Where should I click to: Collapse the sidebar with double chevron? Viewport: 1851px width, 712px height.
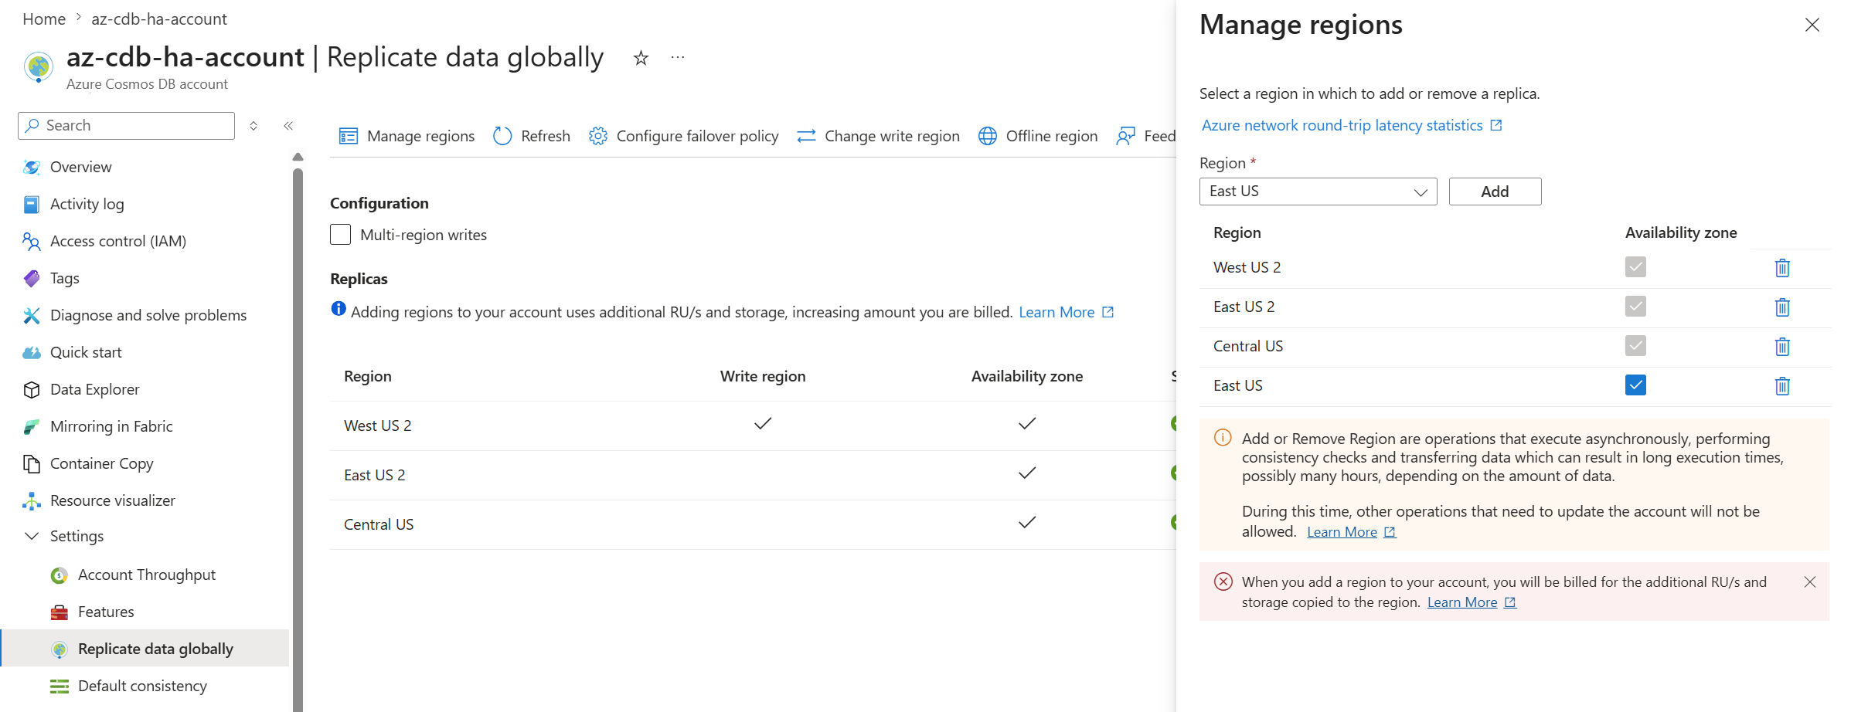288,126
